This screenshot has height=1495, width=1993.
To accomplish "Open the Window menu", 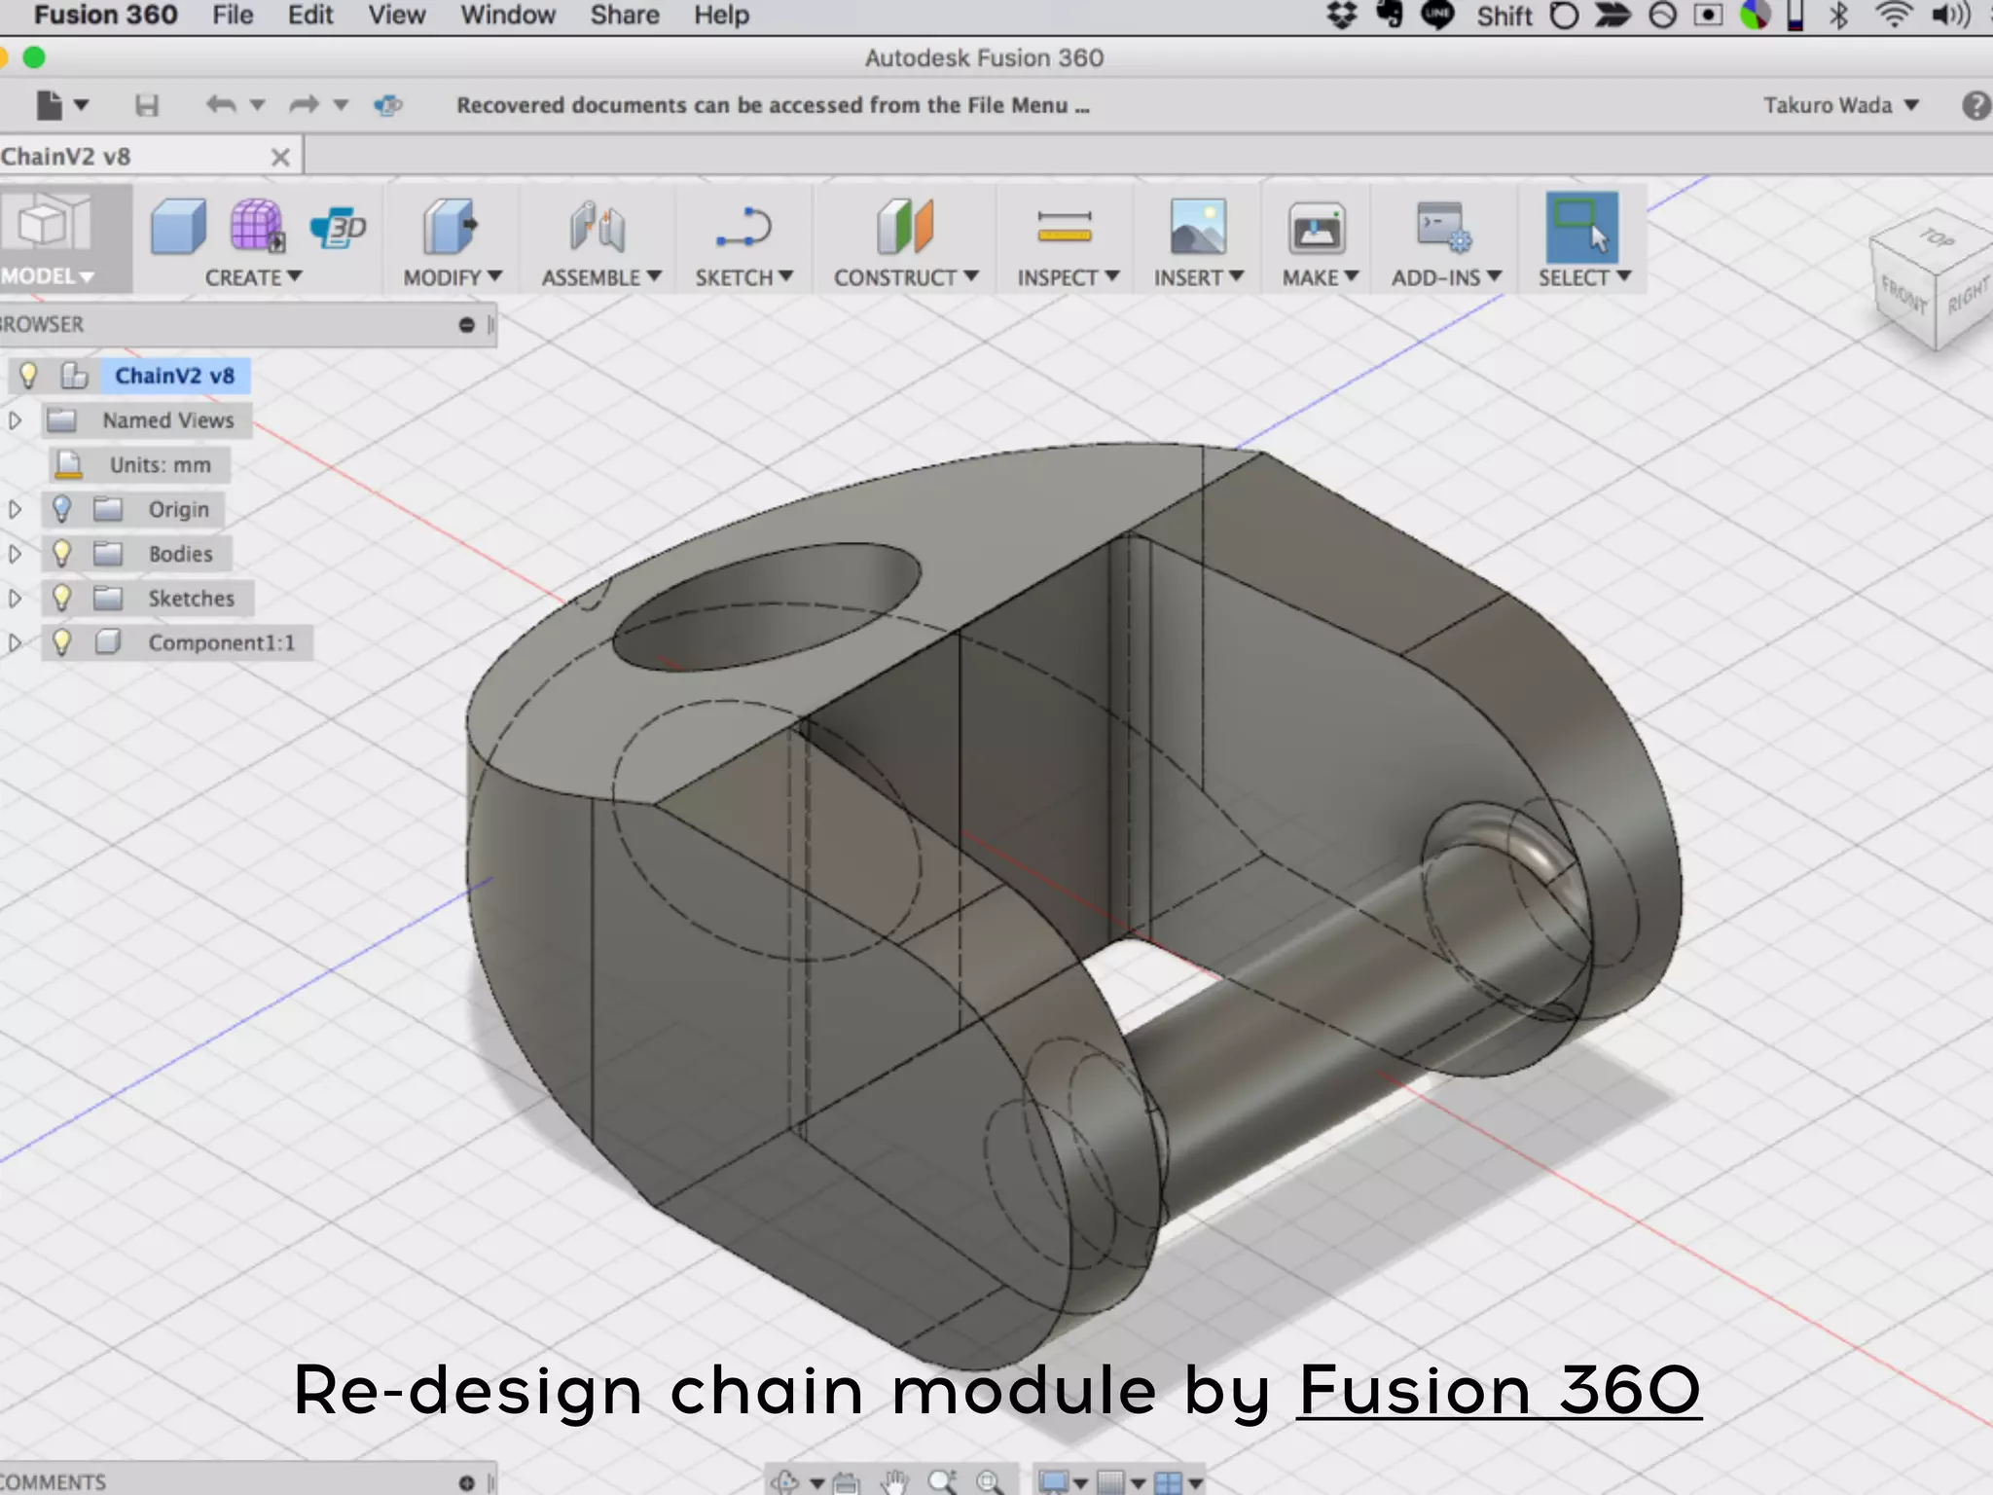I will pyautogui.click(x=508, y=16).
